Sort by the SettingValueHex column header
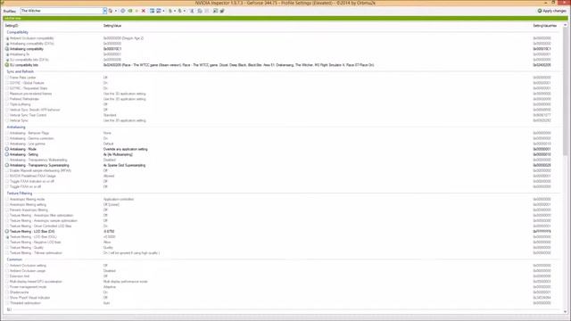This screenshot has height=321, width=571. tap(545, 26)
